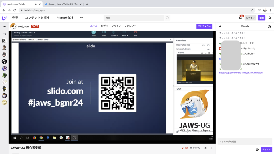This screenshot has height=154, width=274.
Task: Click the slido QR code
Action: [117, 93]
